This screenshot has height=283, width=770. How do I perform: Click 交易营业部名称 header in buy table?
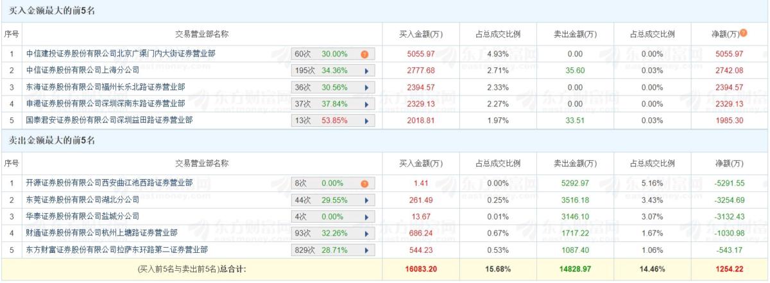pos(202,33)
